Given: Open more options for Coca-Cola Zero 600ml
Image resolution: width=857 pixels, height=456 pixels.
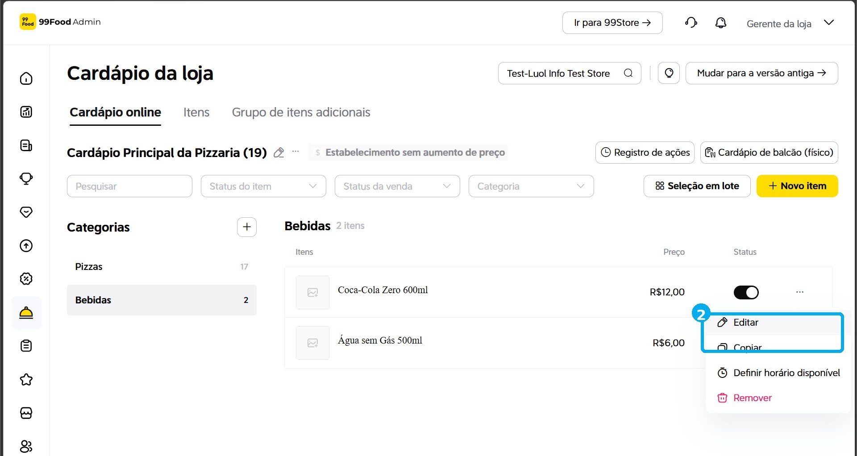Looking at the screenshot, I should point(799,292).
